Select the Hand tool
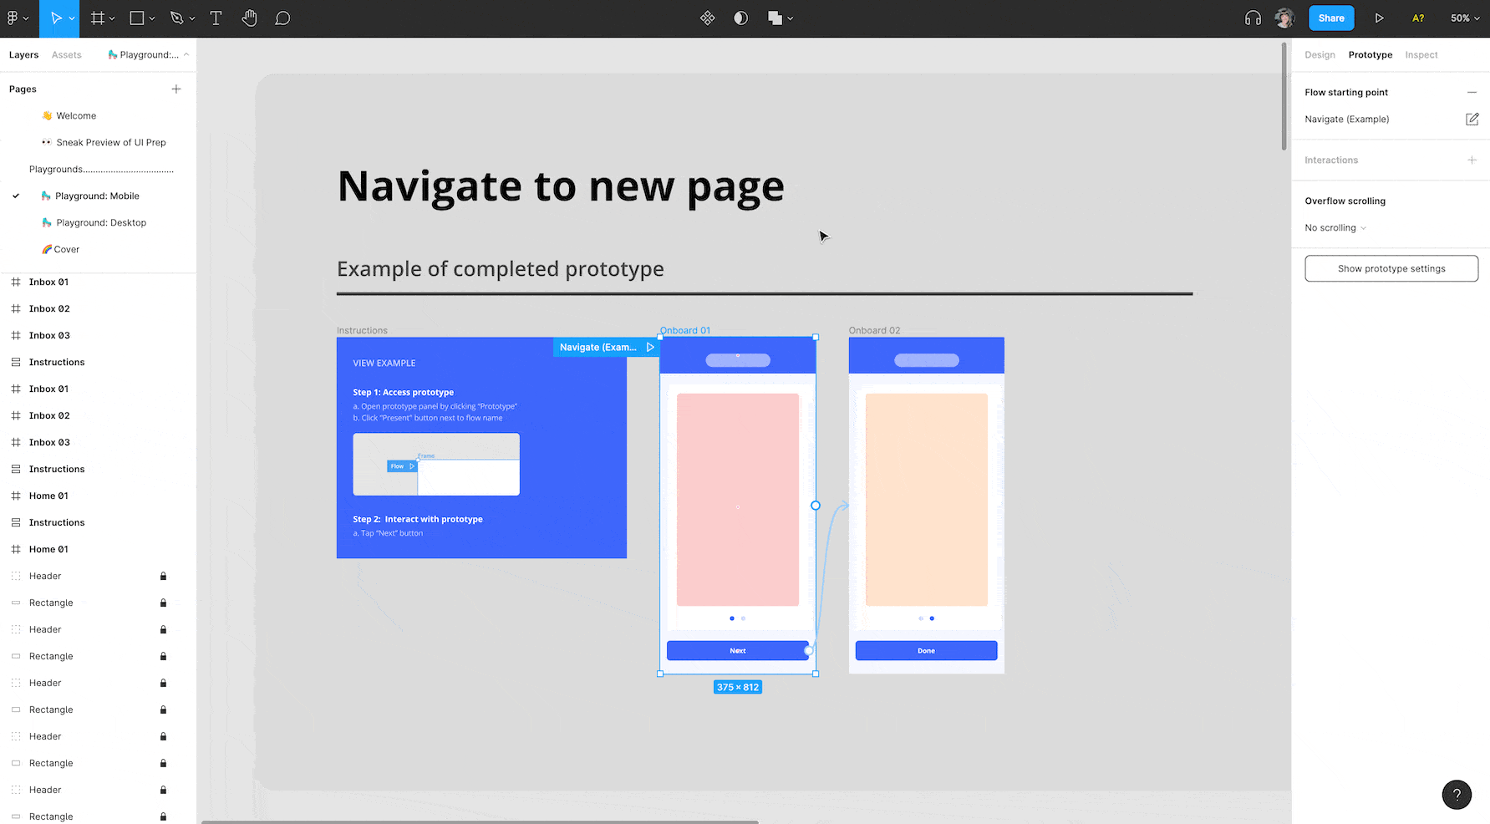1490x824 pixels. click(x=249, y=18)
